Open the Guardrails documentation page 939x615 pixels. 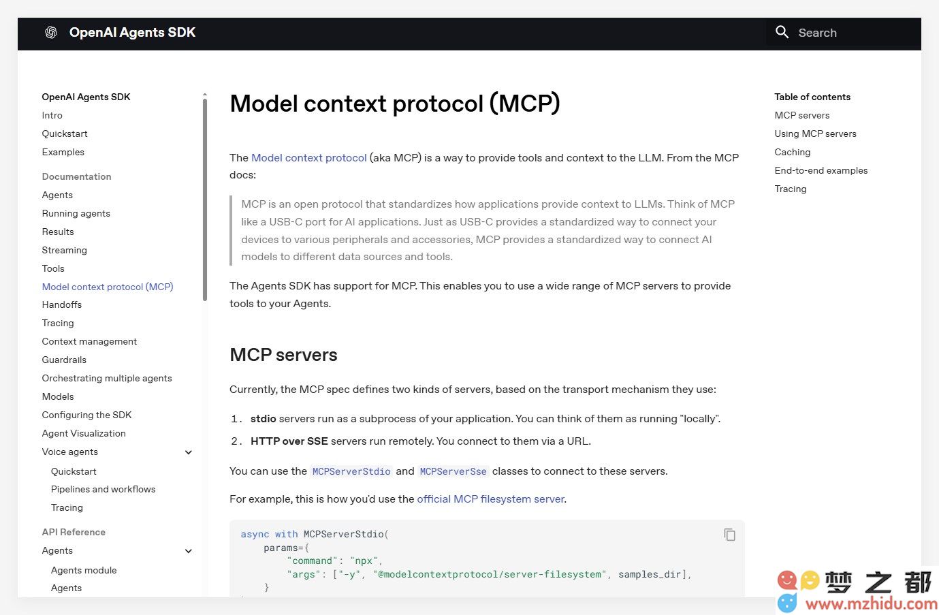coord(64,360)
